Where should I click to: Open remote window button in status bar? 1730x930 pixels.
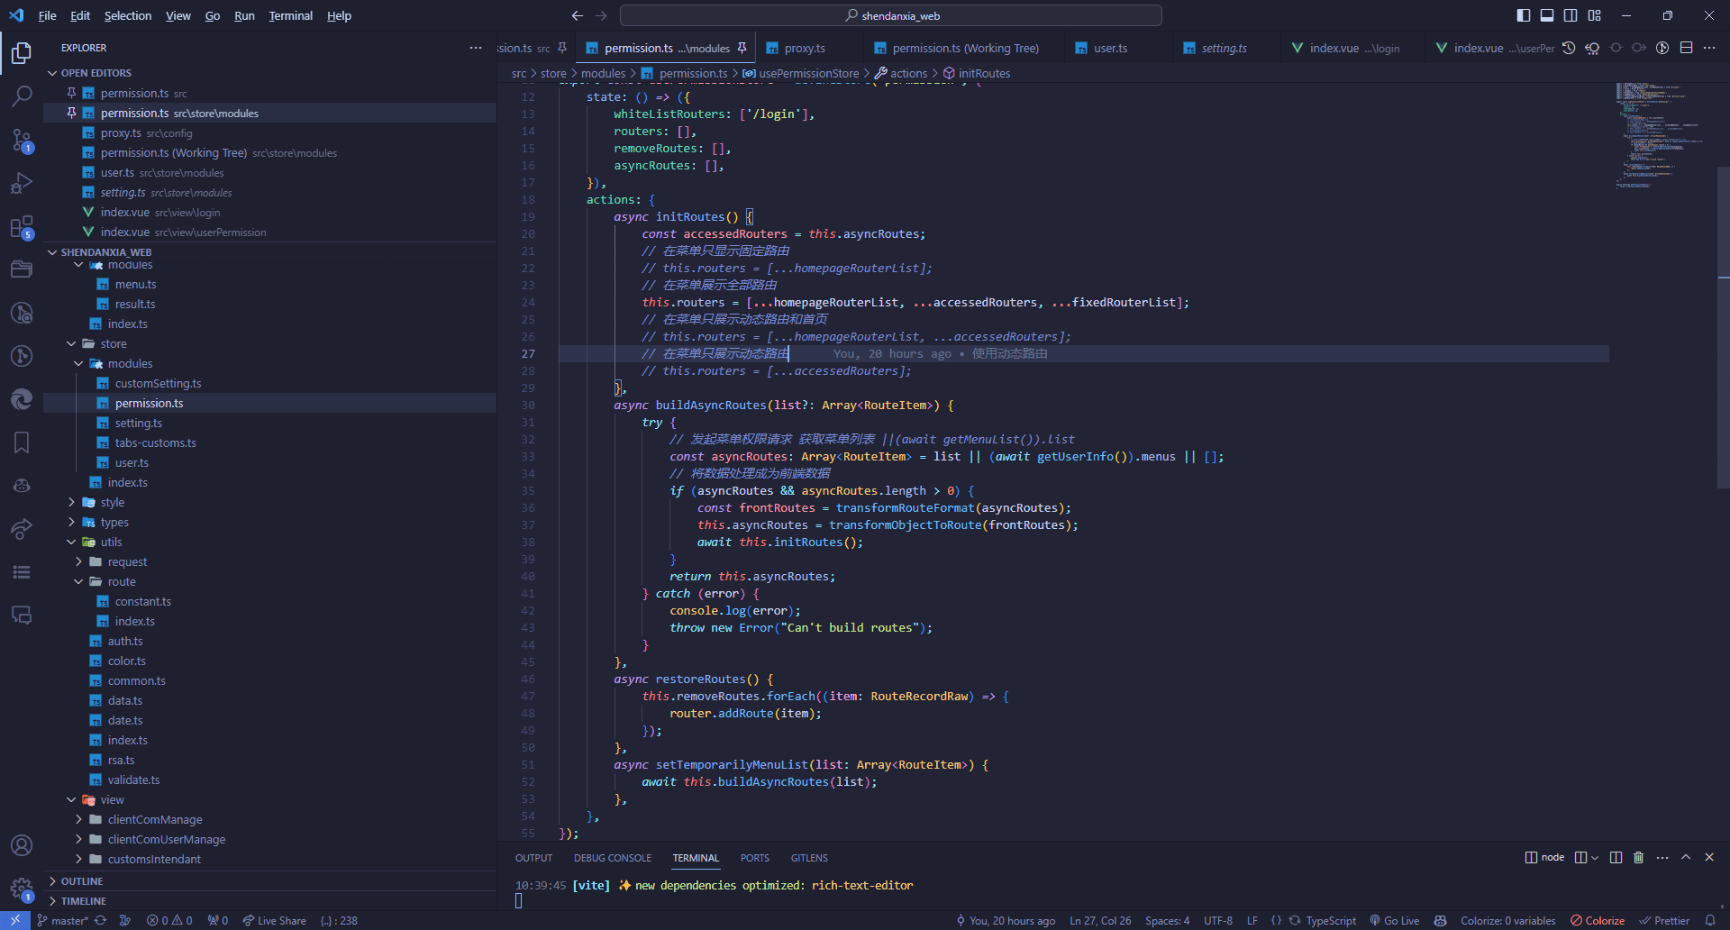15,920
